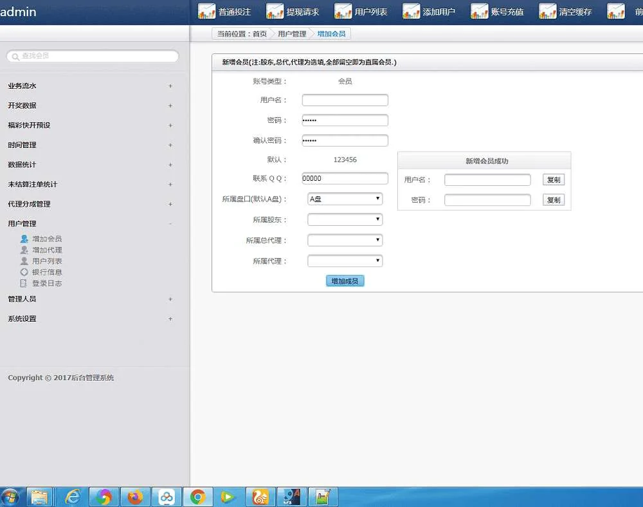
Task: Launch Firefox from the Windows taskbar
Action: (x=135, y=497)
